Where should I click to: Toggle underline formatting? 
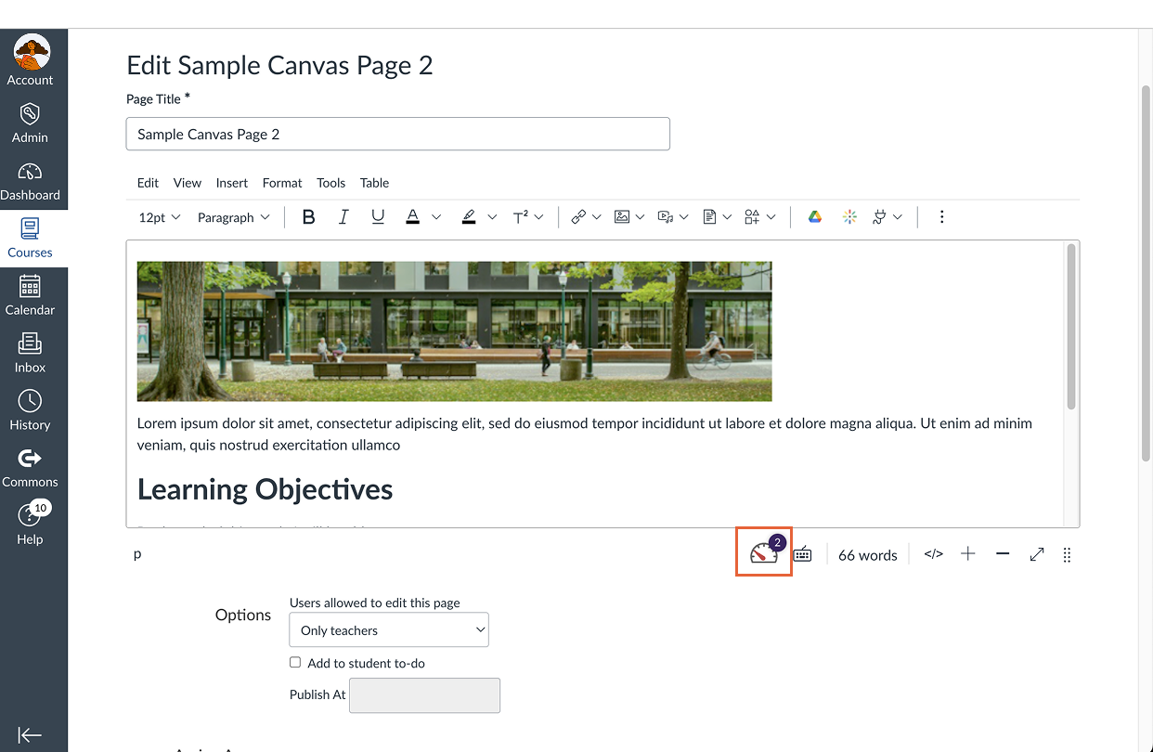[x=378, y=216]
